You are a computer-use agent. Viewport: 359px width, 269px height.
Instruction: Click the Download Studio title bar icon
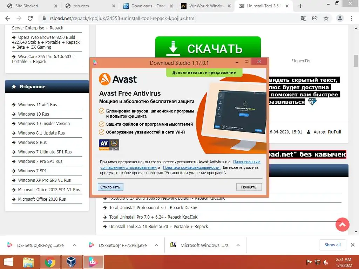coord(95,63)
